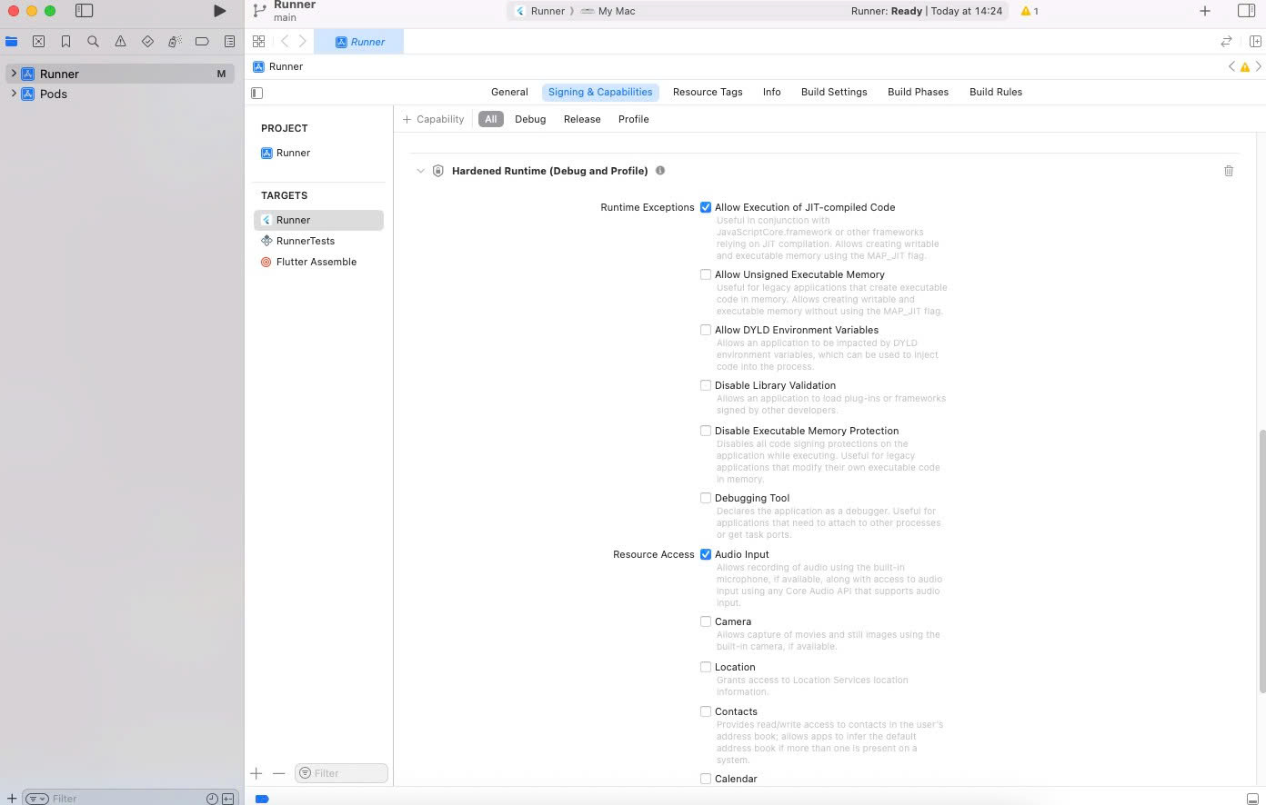Jump to the next issue
The image size is (1266, 805).
pos(1259,66)
